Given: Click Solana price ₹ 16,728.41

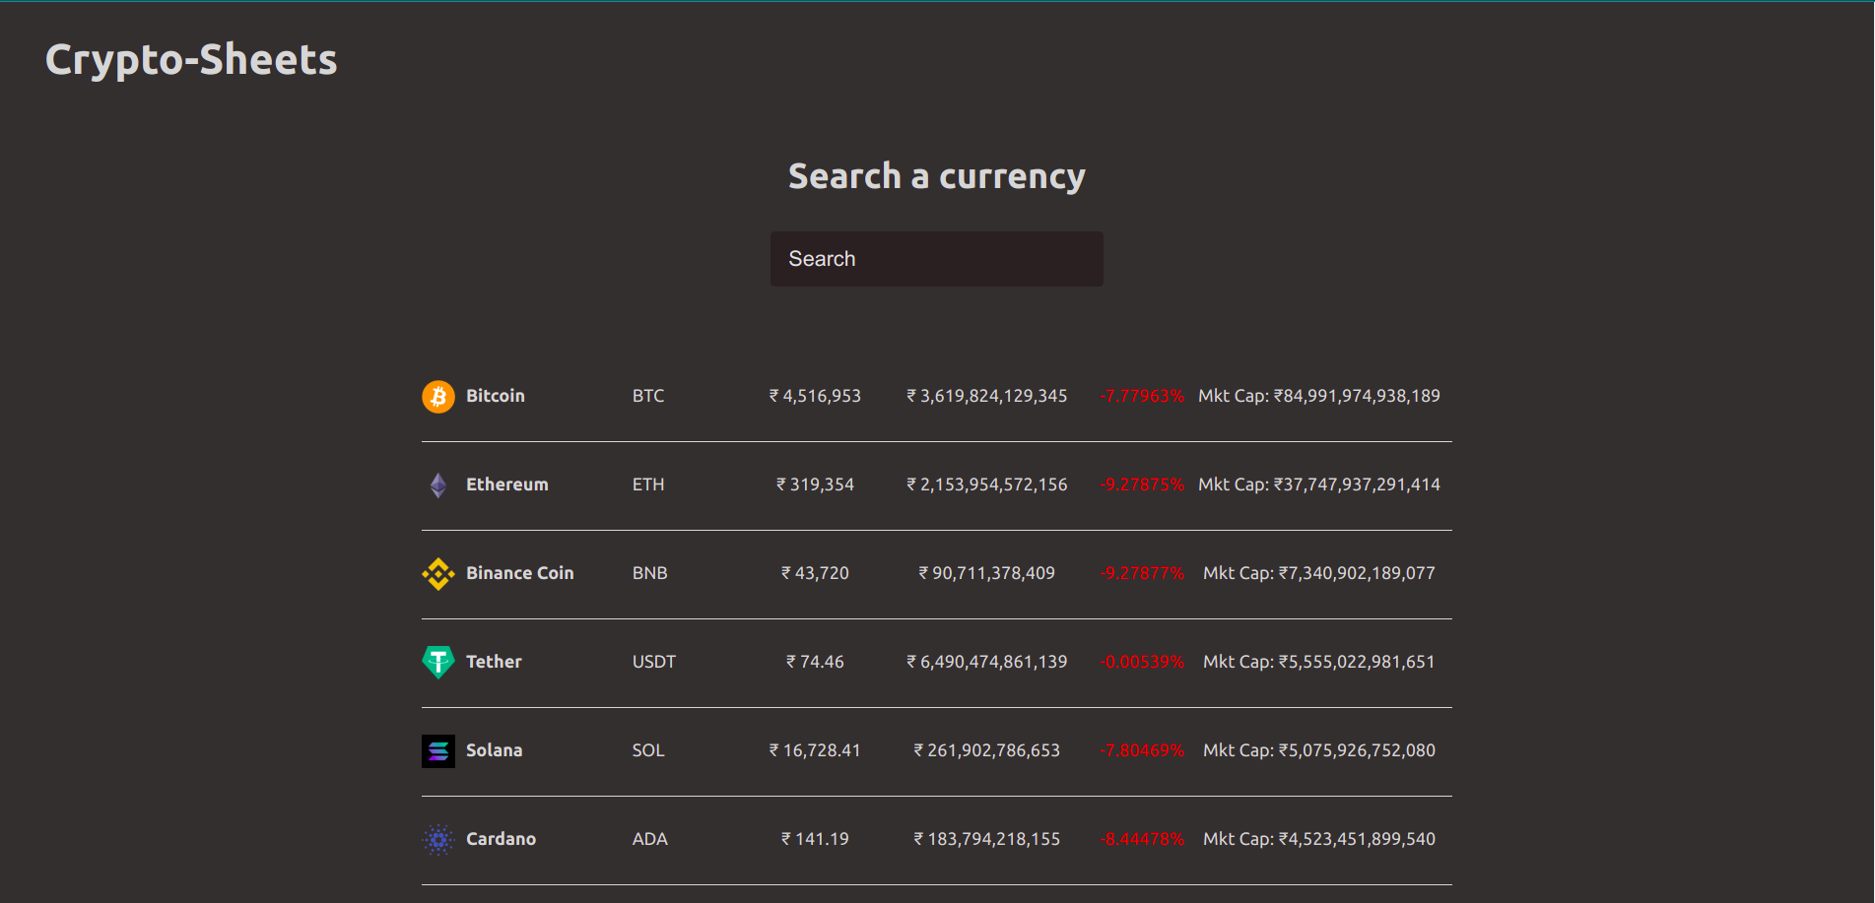Looking at the screenshot, I should pos(815,750).
